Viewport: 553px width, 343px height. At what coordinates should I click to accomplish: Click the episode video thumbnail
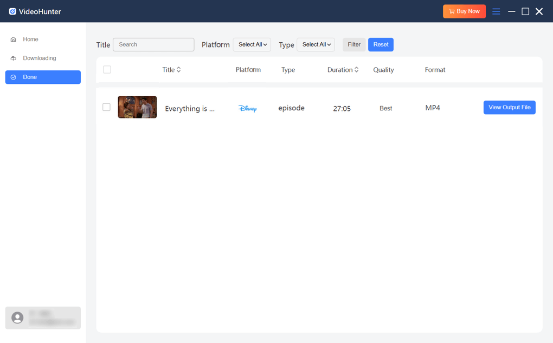pyautogui.click(x=137, y=107)
